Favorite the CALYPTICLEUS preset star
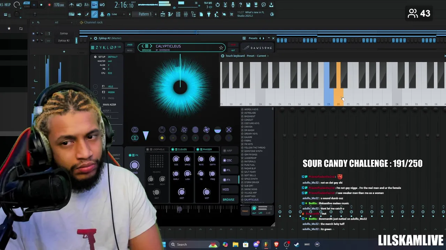Viewport: 446px width, 250px height. [221, 48]
